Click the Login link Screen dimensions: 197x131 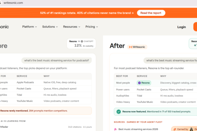[182, 27]
